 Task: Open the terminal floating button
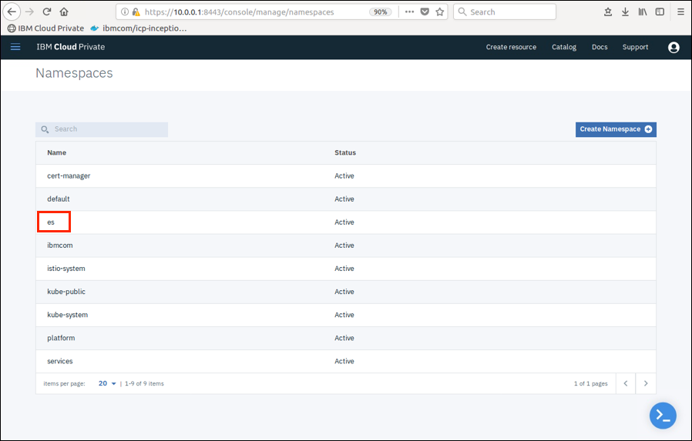click(x=663, y=416)
